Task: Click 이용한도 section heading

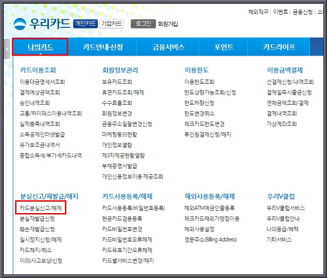Action: 197,70
